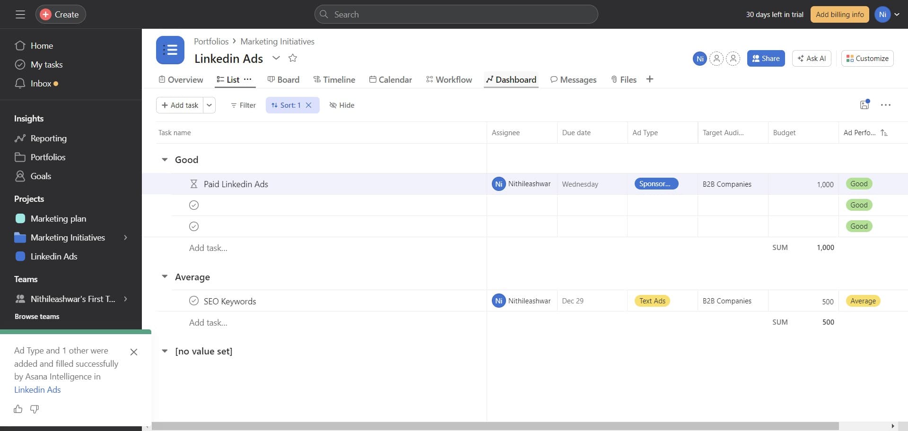Check the first empty task's completion circle
The width and height of the screenshot is (908, 431).
click(194, 205)
